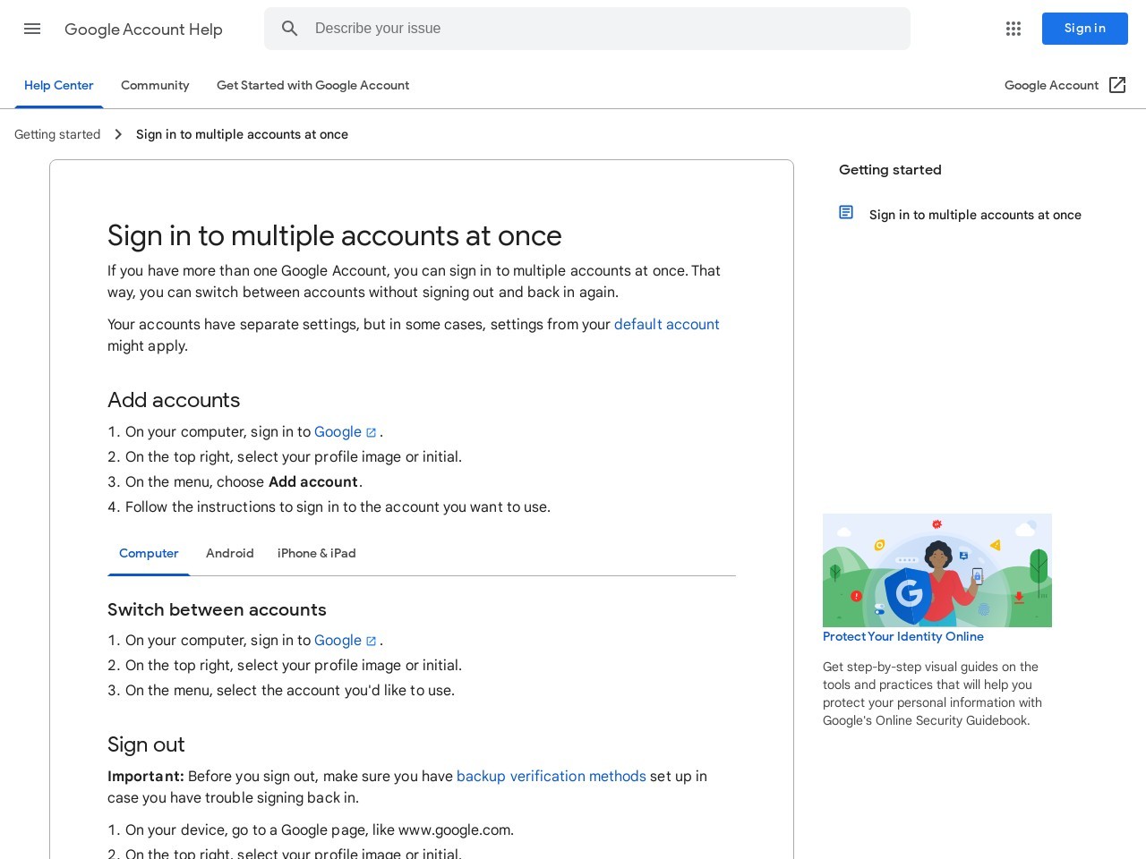Click the Switch between accounts heading
Screen dimensions: 1146x859
(217, 609)
